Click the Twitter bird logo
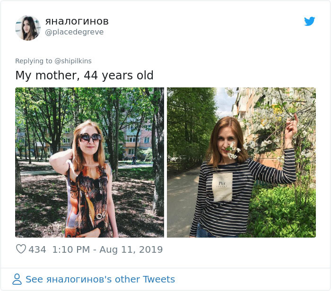331x291 pixels. tap(309, 21)
